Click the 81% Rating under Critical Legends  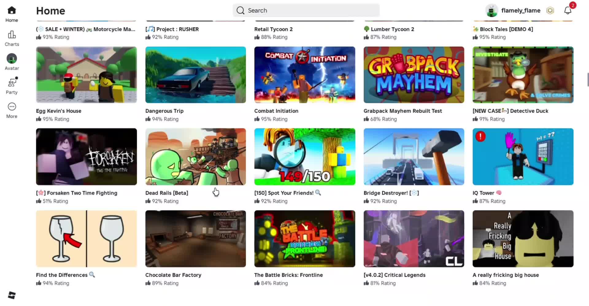click(380, 283)
